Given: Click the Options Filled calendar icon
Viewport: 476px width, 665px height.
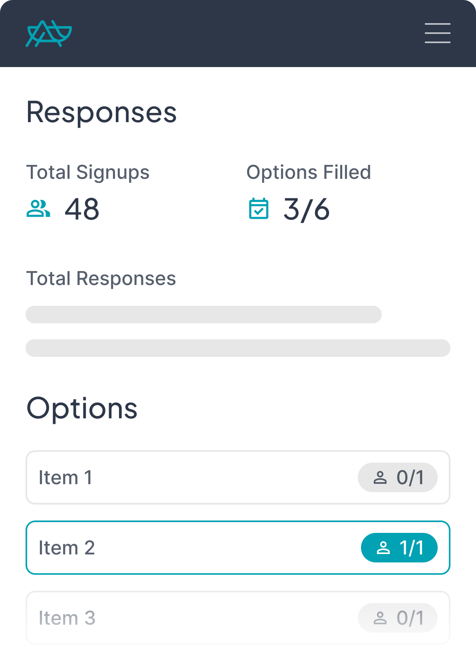Looking at the screenshot, I should pos(259,209).
